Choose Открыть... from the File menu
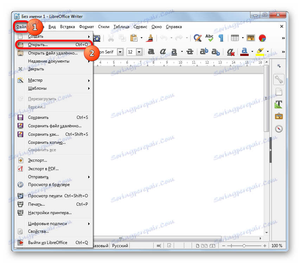 click(53, 45)
